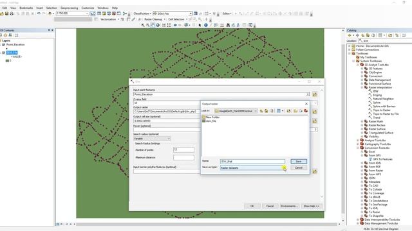
Task: Select the Zoom In tool
Action: [143, 25]
